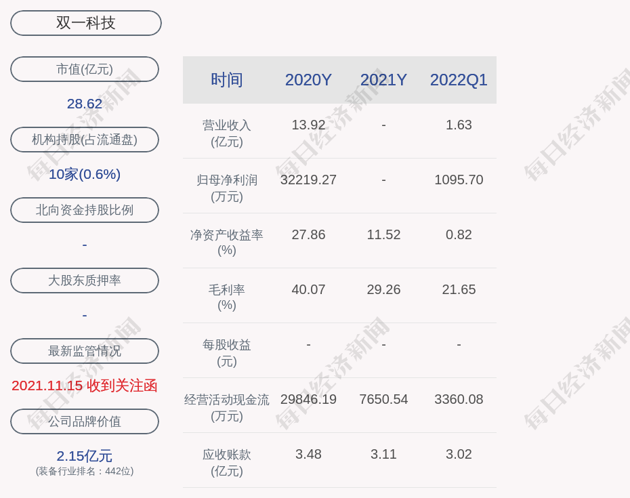Screen dimensions: 630x498
Task: Select the 2020Y column header
Action: [x=308, y=80]
